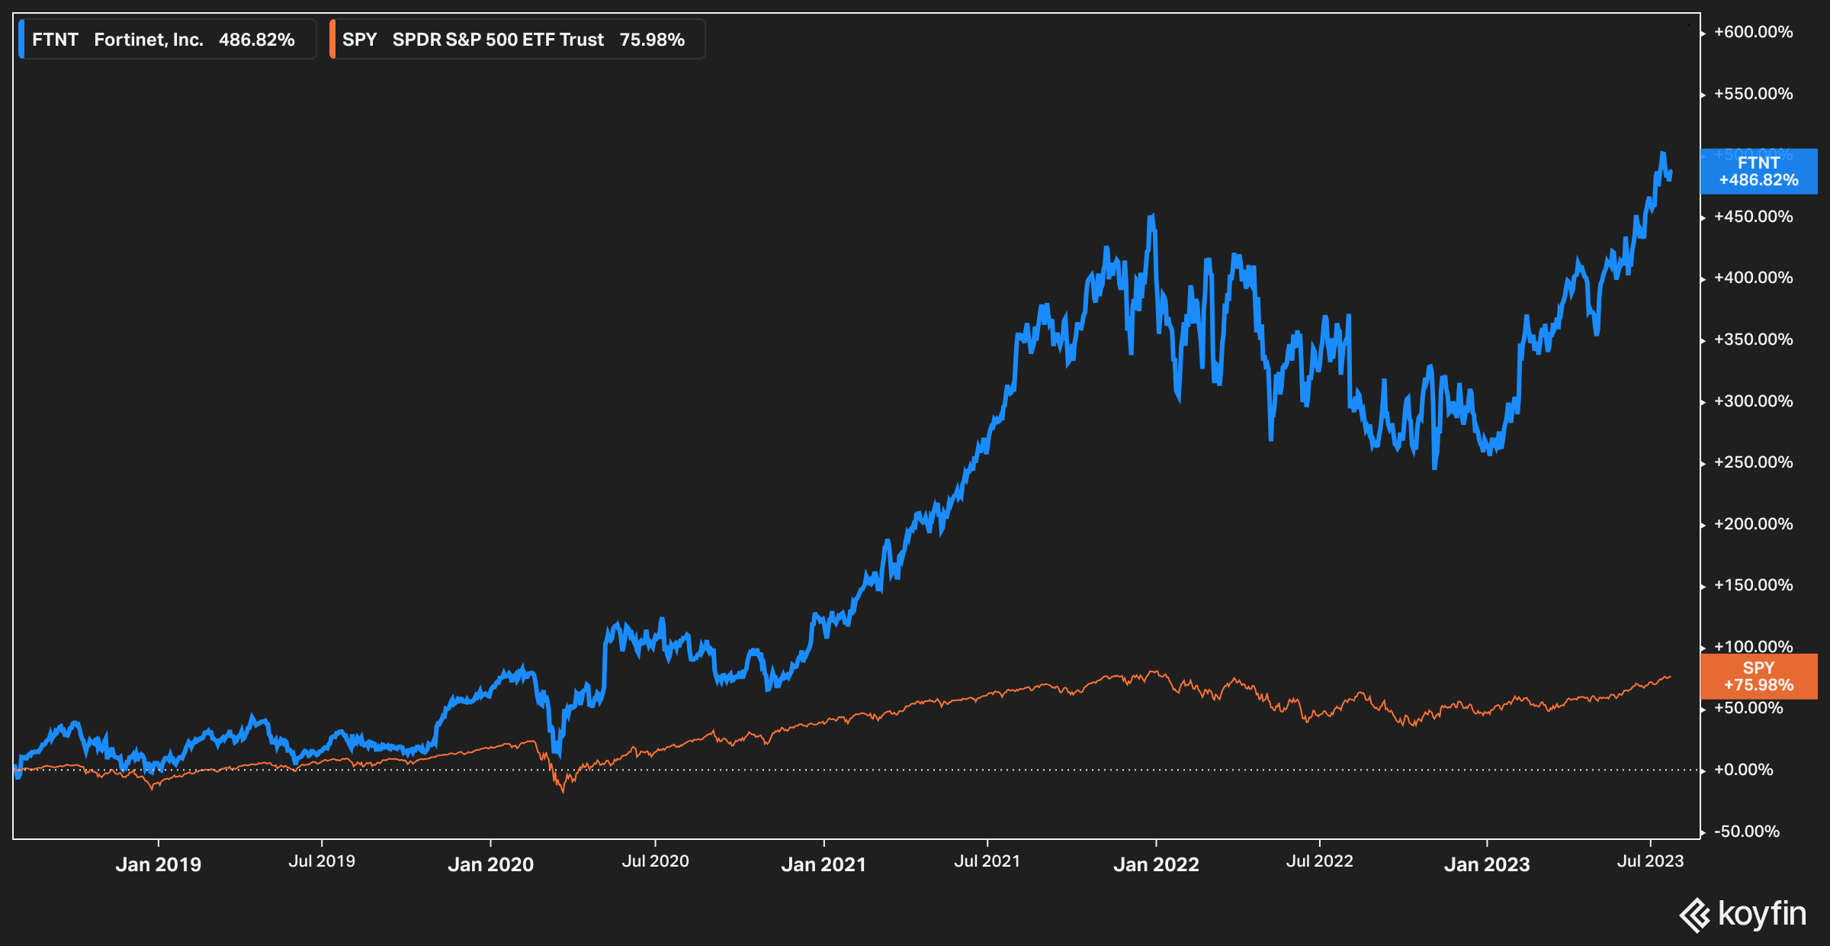Click the +0.00% y-axis label

tap(1744, 770)
